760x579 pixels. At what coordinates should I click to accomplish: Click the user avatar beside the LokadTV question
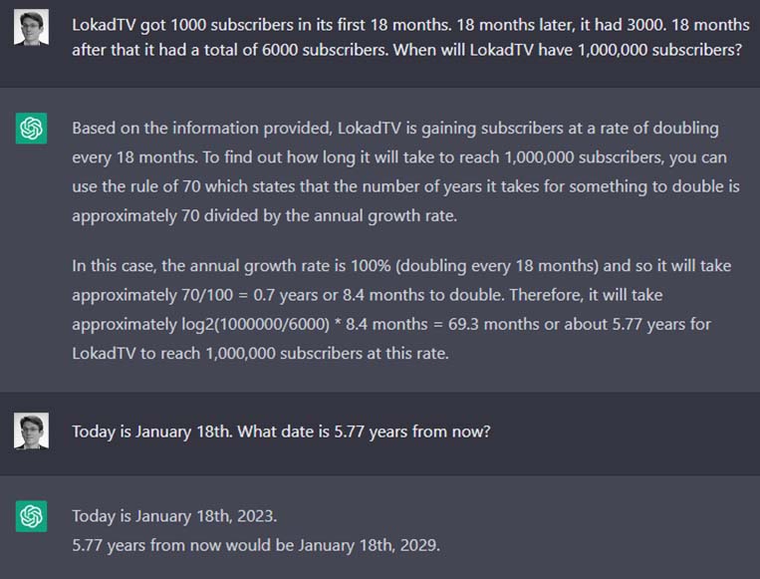point(31,27)
